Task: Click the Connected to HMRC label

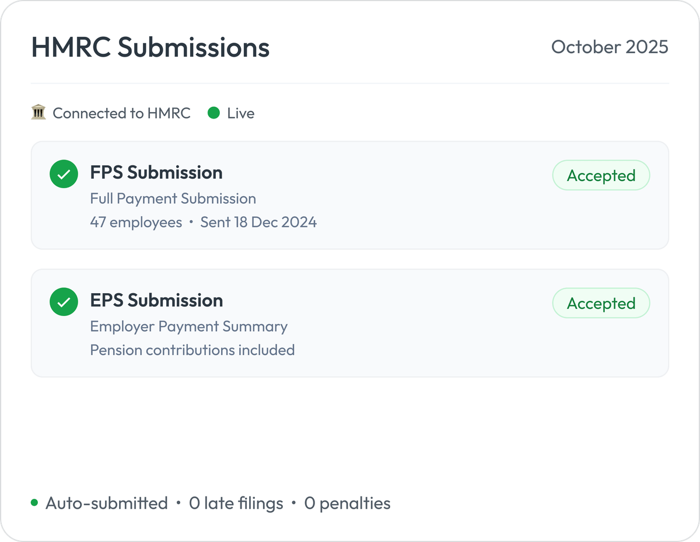Action: tap(121, 113)
